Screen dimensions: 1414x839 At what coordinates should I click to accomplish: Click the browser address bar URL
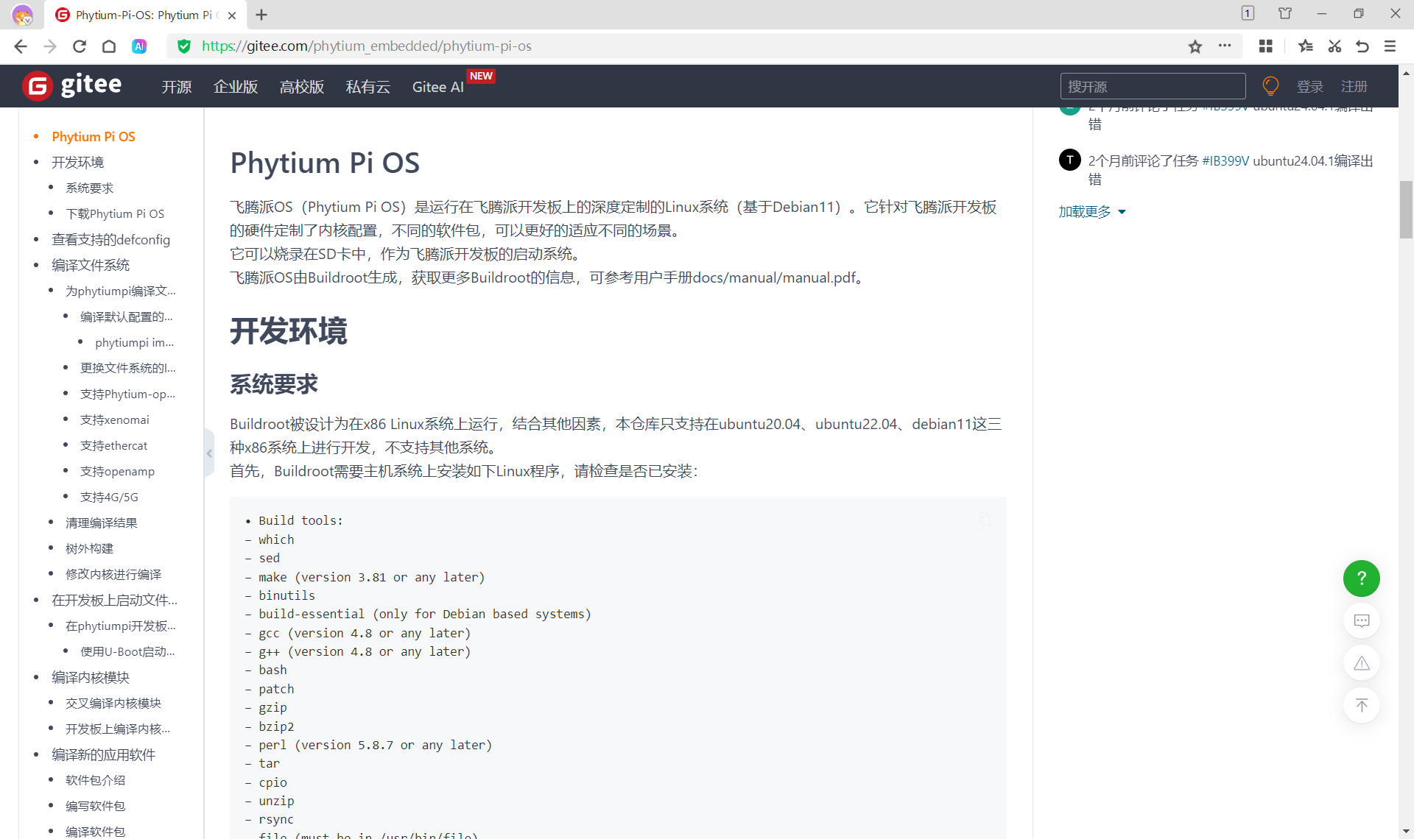click(x=367, y=46)
